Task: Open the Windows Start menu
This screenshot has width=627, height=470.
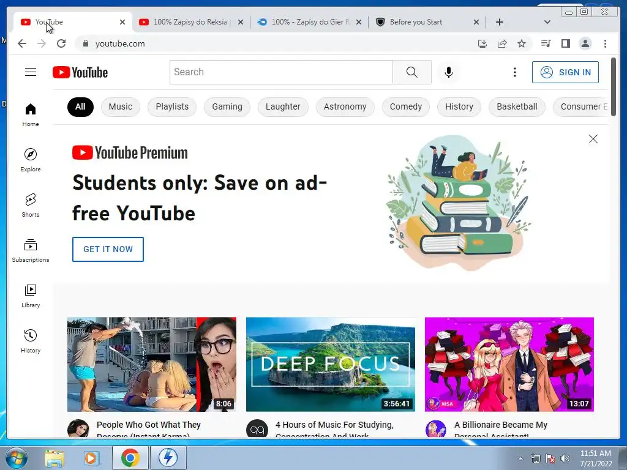Action: click(17, 458)
